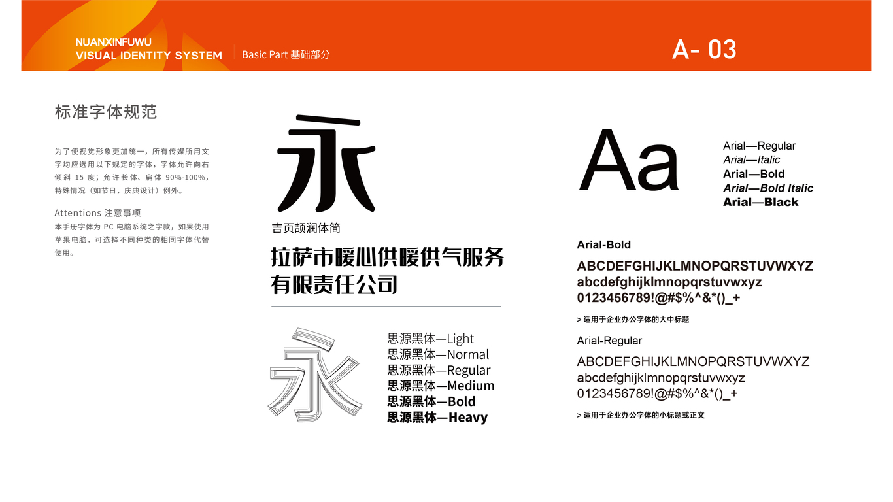
Task: Click the VISUAL IDENTITY SYSTEM header line
Action: 149,56
